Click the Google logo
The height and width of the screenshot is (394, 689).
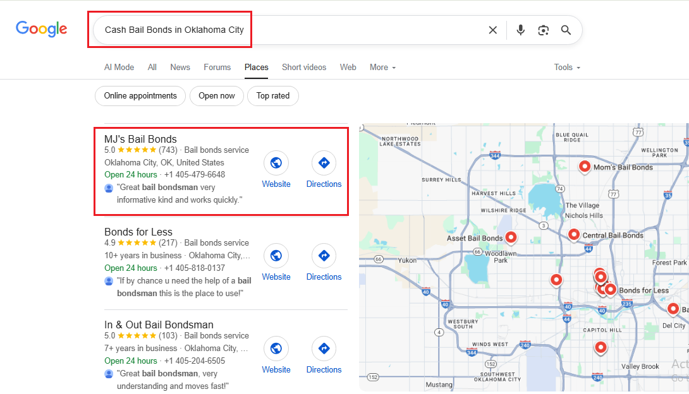(42, 29)
